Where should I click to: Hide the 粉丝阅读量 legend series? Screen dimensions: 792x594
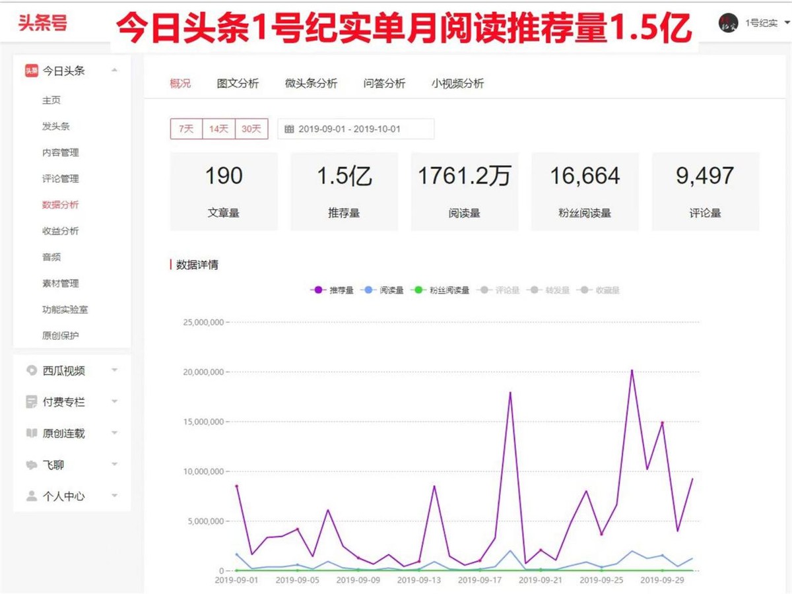pos(440,290)
